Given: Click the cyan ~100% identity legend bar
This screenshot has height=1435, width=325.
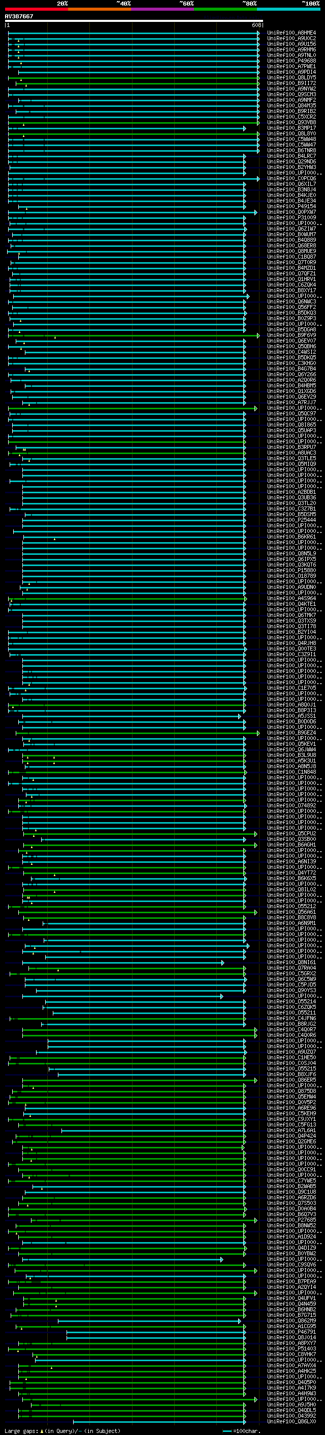Looking at the screenshot, I should pos(289,9).
